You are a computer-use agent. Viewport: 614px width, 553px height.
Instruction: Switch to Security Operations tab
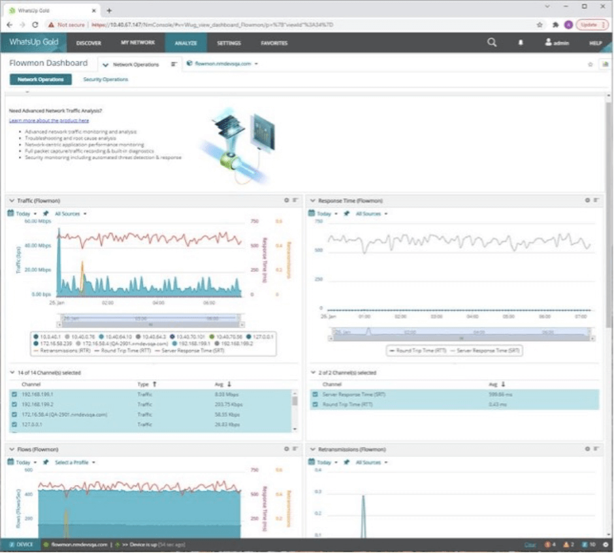(x=105, y=79)
